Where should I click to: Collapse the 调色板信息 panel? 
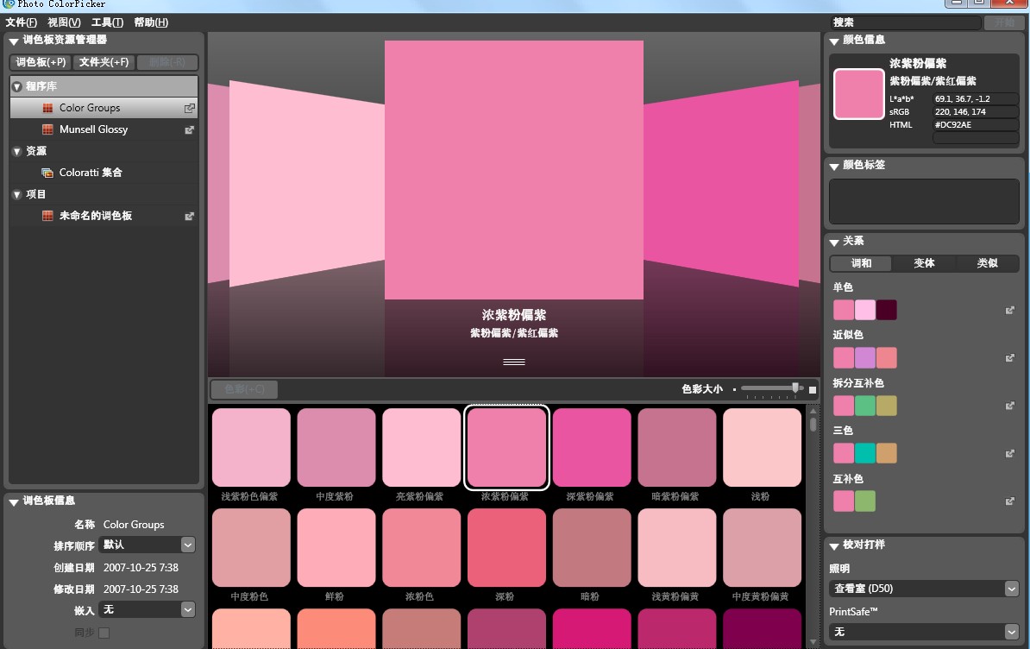13,502
